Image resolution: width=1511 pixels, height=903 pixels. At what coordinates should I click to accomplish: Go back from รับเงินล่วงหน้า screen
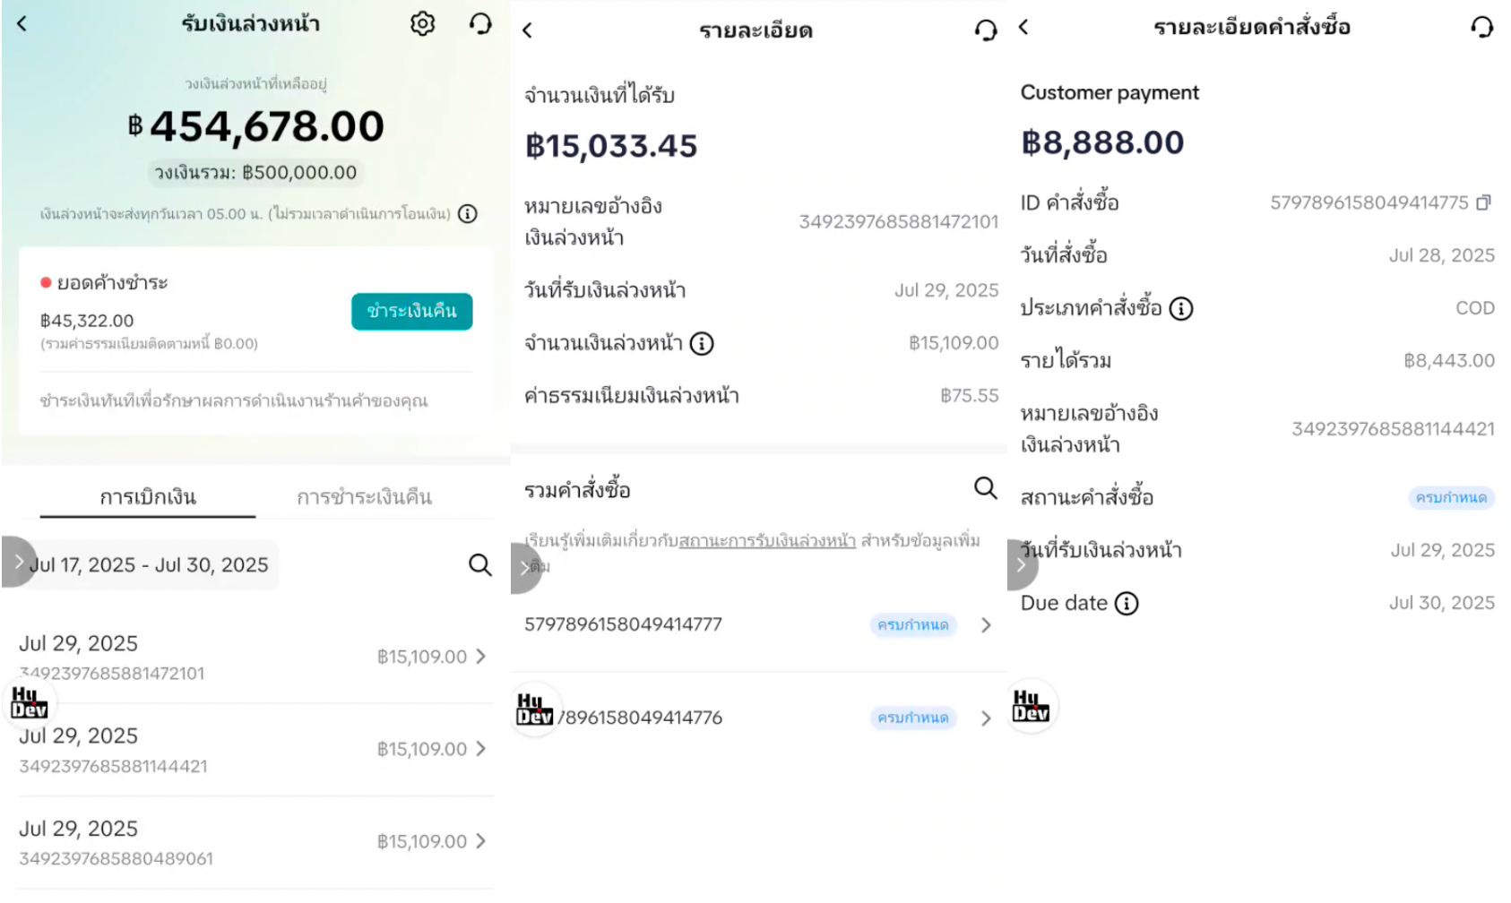click(x=22, y=24)
